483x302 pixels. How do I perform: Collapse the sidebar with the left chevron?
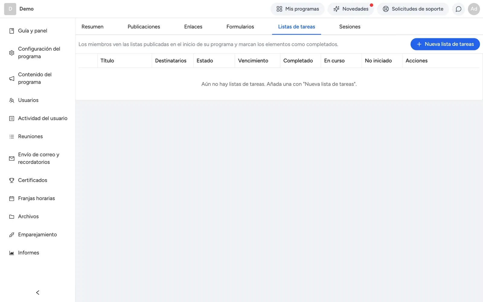click(38, 292)
